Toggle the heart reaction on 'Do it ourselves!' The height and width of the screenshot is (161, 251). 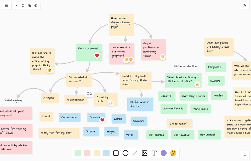point(97,55)
